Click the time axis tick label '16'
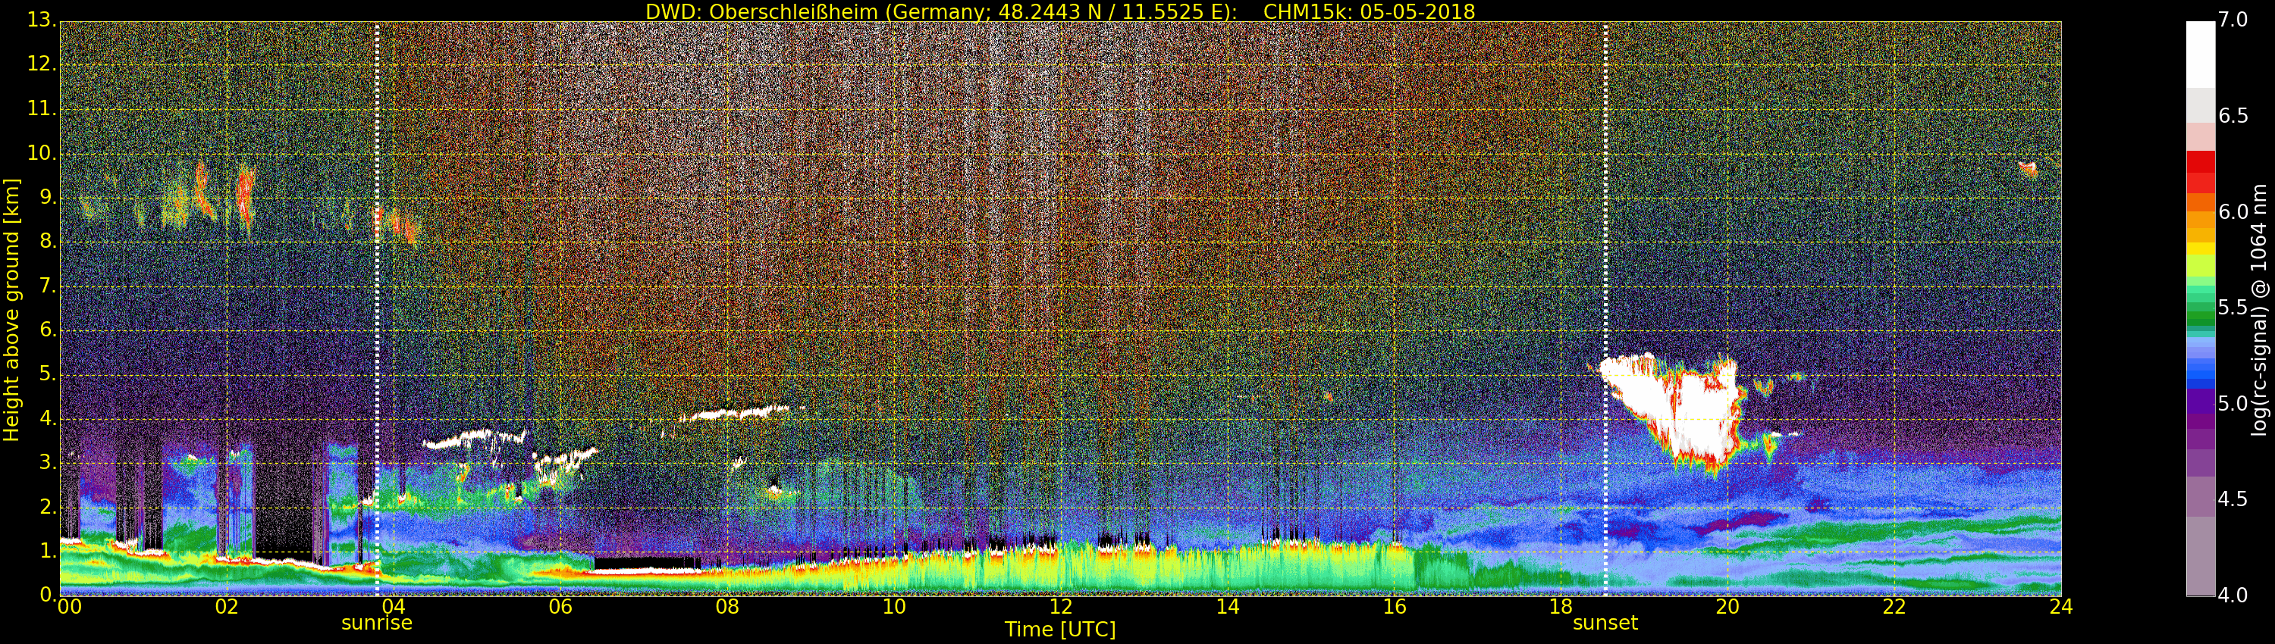 click(x=1395, y=607)
